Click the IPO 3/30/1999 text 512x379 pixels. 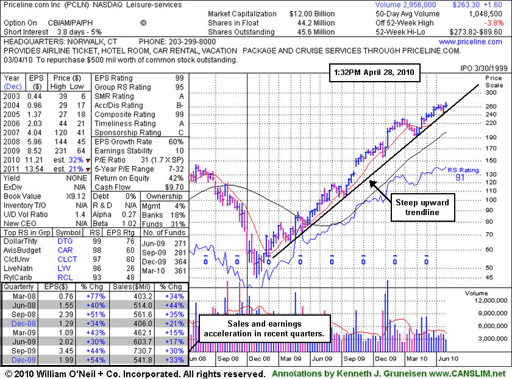pos(484,68)
